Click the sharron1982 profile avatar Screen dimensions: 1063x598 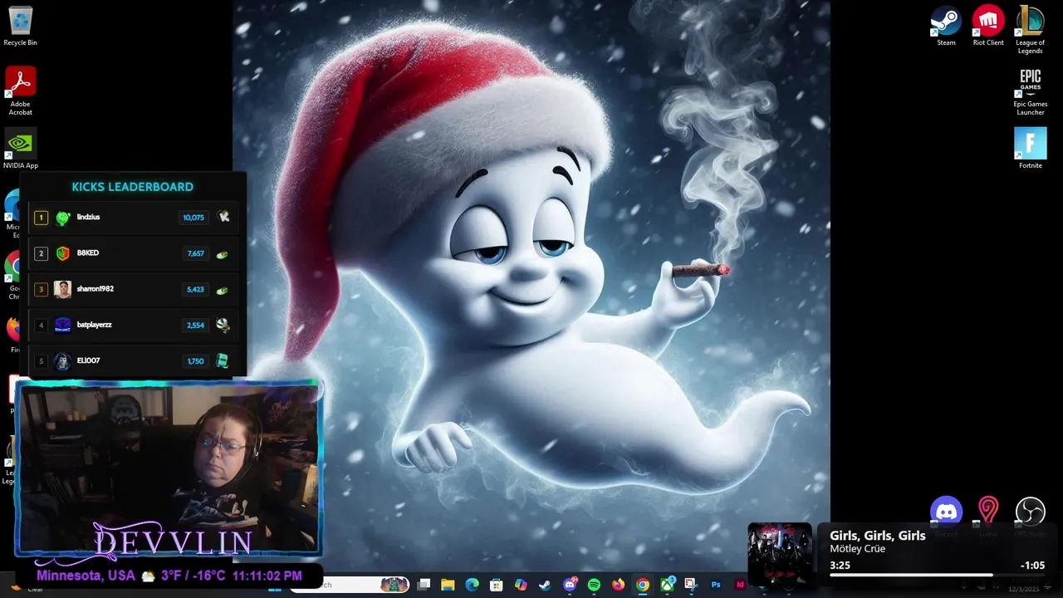[62, 289]
